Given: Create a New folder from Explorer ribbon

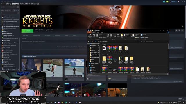Looking at the screenshot, I should (x=122, y=36).
